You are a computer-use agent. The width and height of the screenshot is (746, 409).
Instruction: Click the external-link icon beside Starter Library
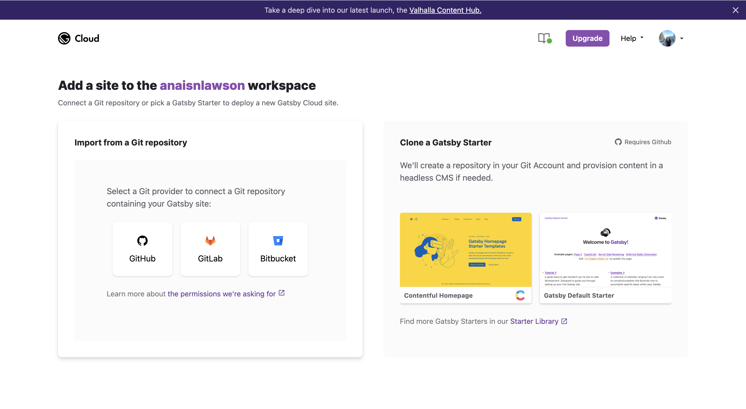(x=564, y=321)
